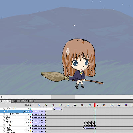
Task: Click the layer page icon of レイヤー 91
Action: (4, 109)
